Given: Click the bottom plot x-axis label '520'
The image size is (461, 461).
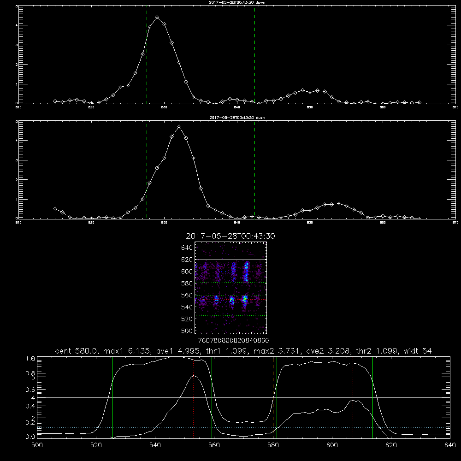Looking at the screenshot, I should tap(96, 445).
